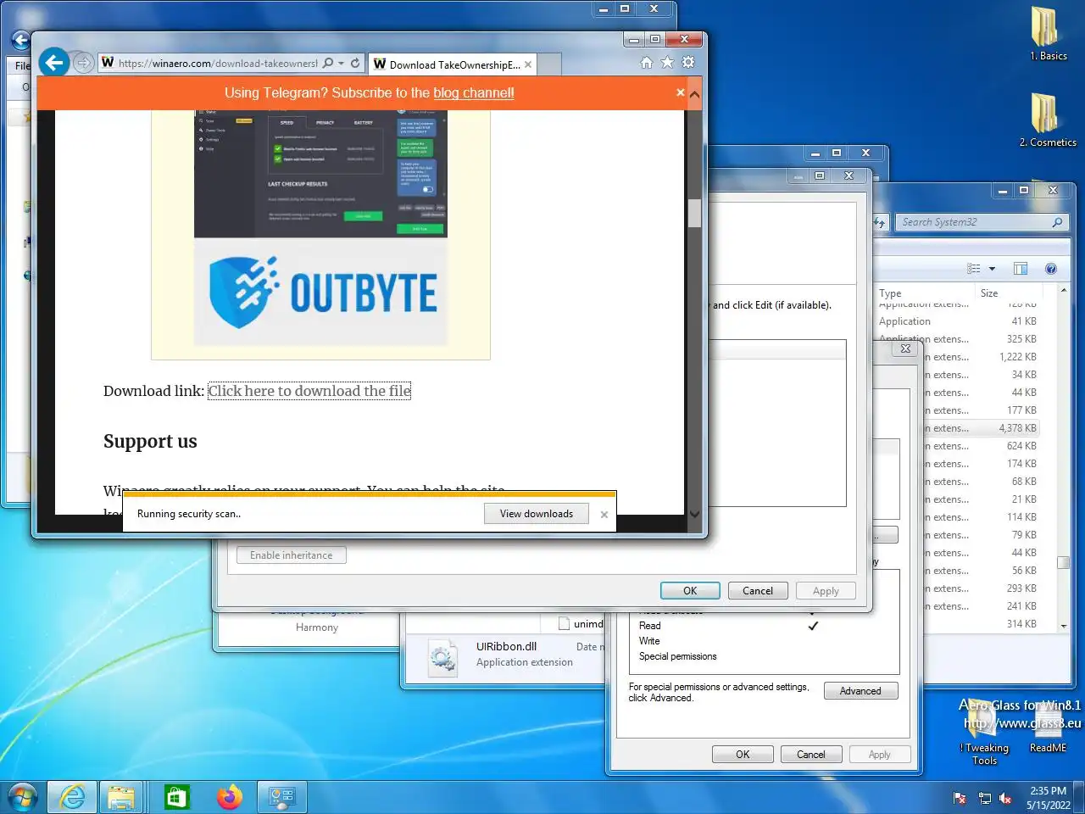This screenshot has height=814, width=1085.
Task: Click Apply in Advanced Security dialog
Action: 826,591
